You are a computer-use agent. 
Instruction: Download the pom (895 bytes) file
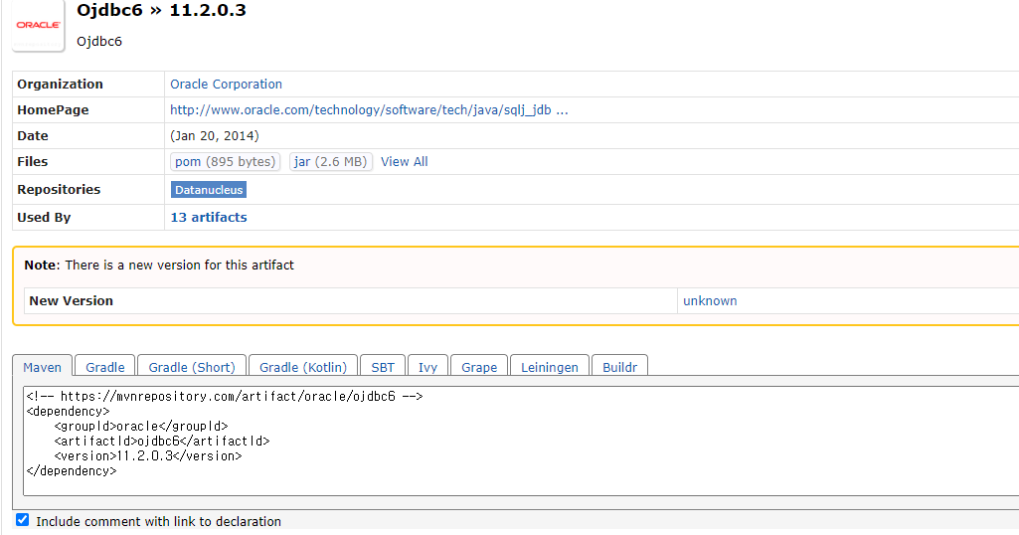tap(225, 161)
